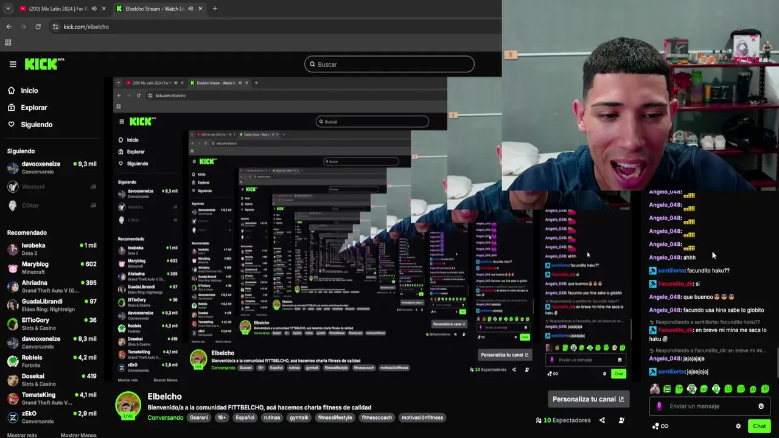This screenshot has height=438, width=779.
Task: Click the purple microphone icon in chat input
Action: (x=659, y=406)
